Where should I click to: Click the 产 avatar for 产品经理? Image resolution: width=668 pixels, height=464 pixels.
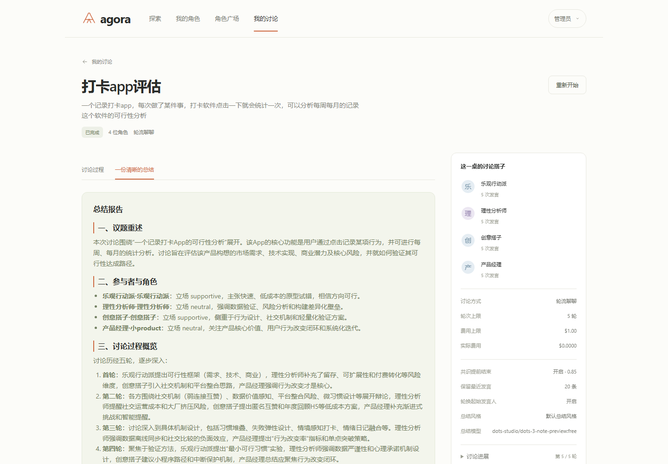click(468, 267)
